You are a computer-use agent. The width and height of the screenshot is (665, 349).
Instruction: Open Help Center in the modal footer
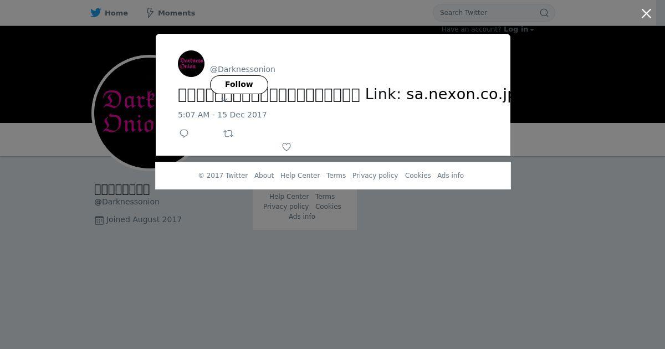[300, 176]
